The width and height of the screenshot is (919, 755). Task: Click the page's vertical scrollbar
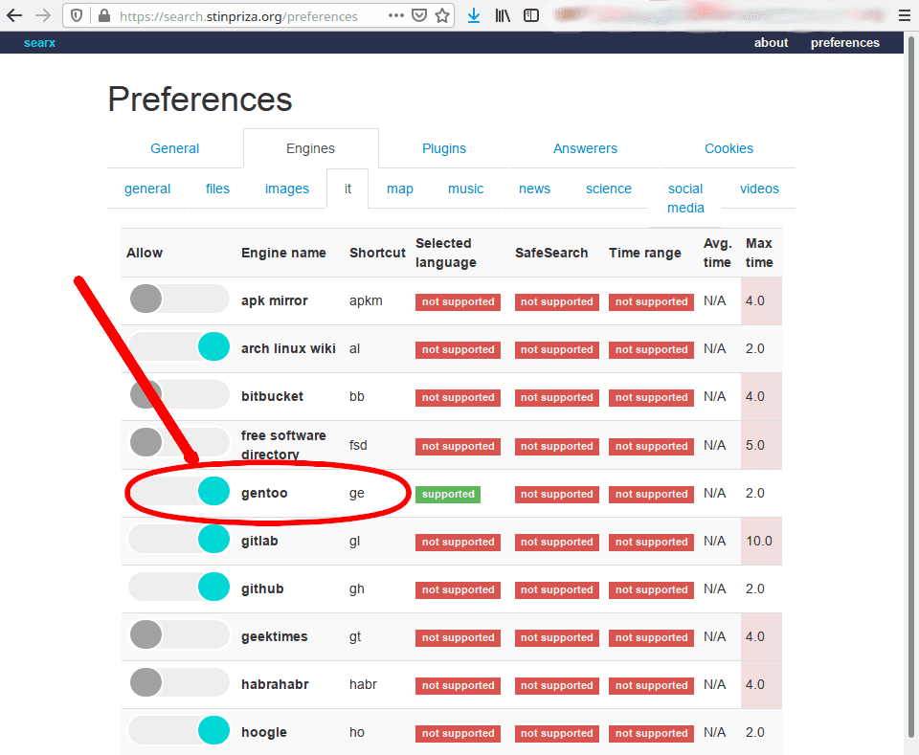910,383
